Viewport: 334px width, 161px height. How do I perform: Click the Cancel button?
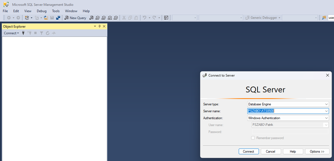271,151
